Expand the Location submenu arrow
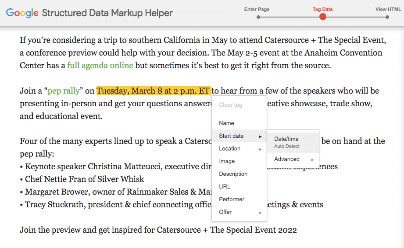 [x=260, y=149]
